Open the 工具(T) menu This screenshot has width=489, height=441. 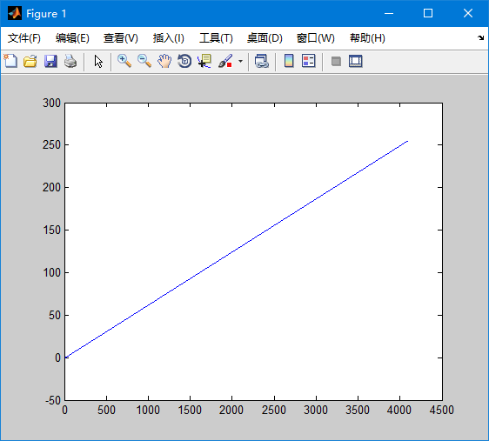point(216,38)
